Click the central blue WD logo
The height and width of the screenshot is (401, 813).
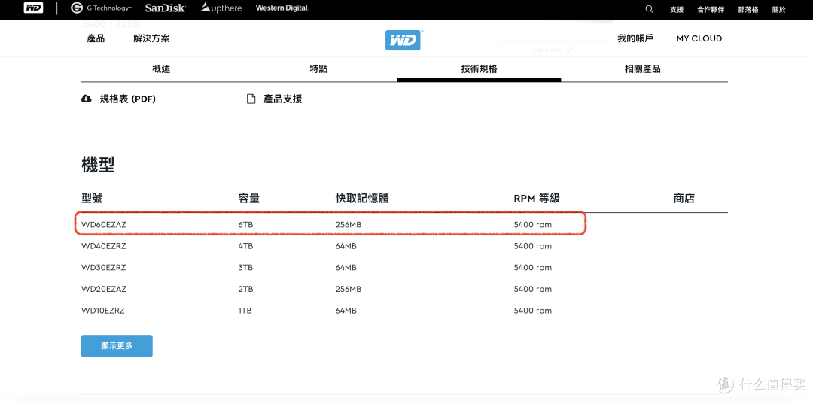click(403, 40)
